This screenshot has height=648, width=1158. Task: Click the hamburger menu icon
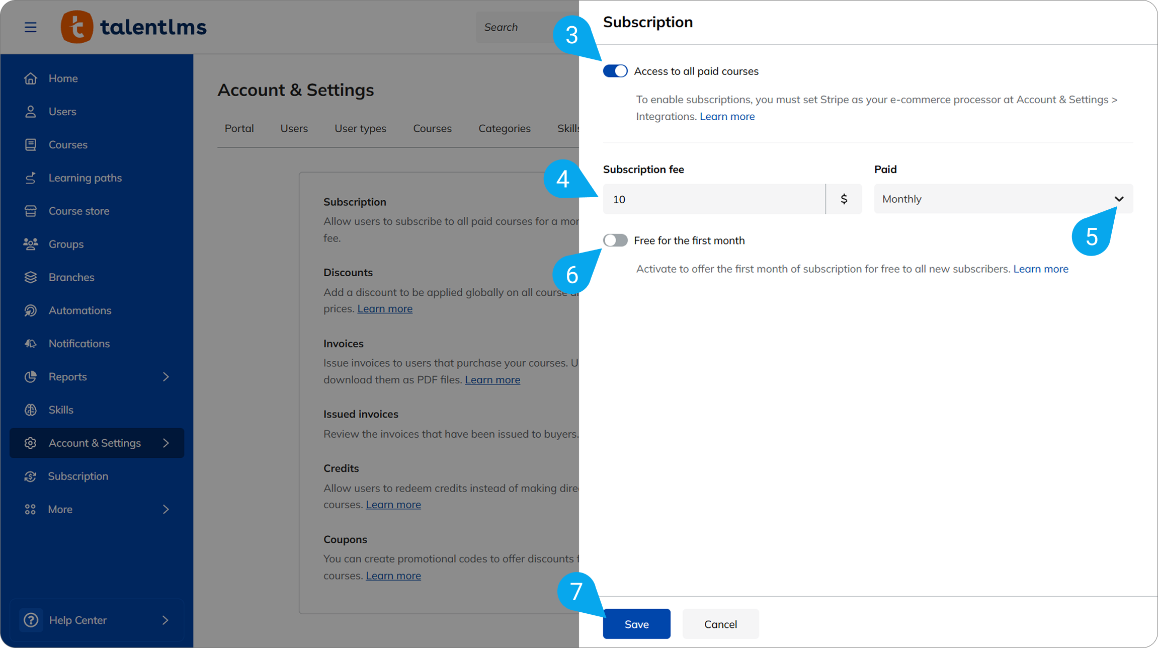31,27
